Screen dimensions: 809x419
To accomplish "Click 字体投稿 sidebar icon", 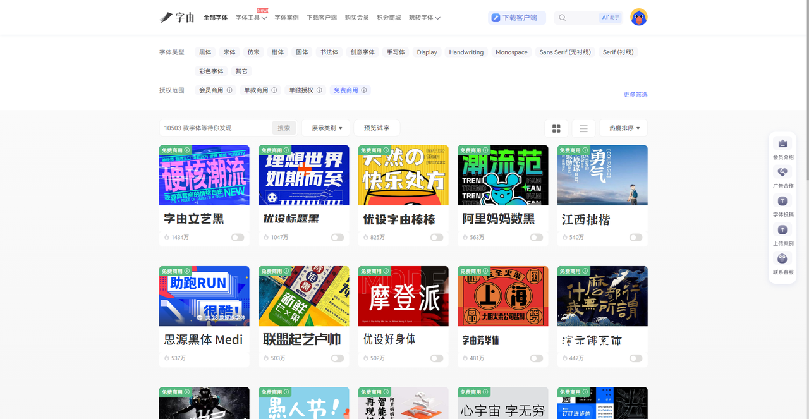I will (x=782, y=202).
